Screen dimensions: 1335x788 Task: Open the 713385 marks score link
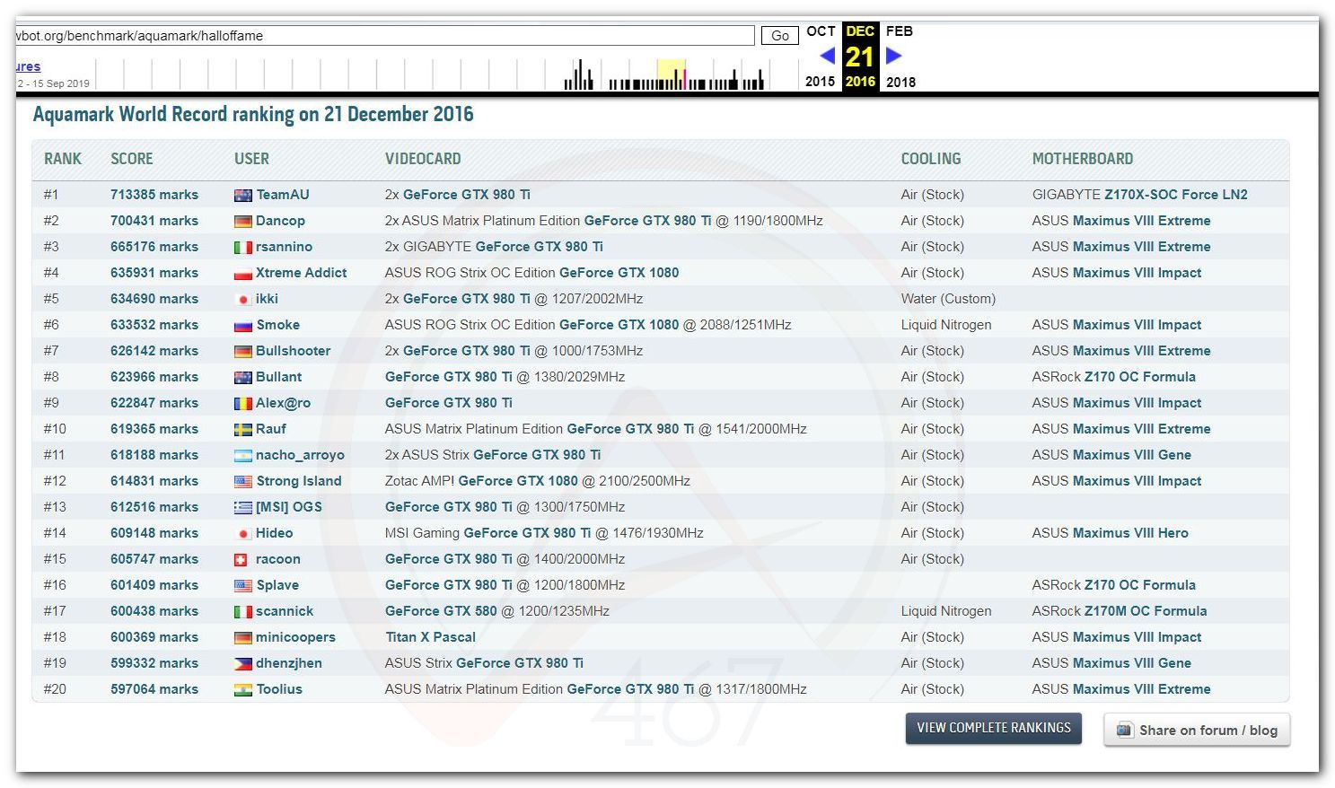click(x=154, y=195)
